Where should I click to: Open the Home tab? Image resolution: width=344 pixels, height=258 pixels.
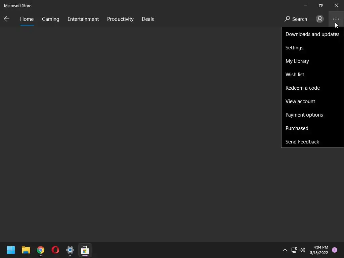[27, 19]
